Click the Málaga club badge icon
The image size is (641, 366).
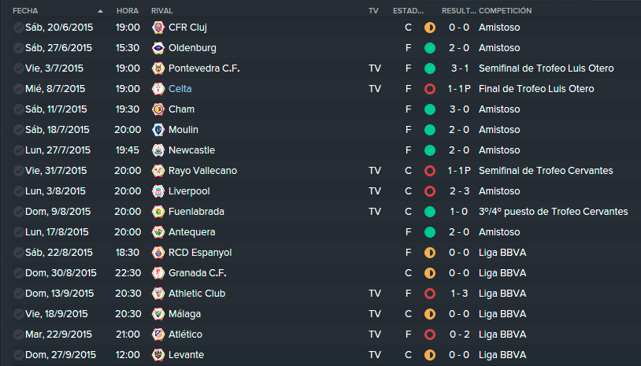click(158, 314)
